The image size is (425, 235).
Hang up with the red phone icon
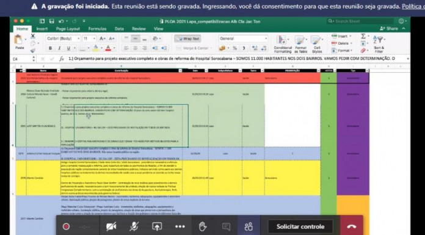click(351, 226)
